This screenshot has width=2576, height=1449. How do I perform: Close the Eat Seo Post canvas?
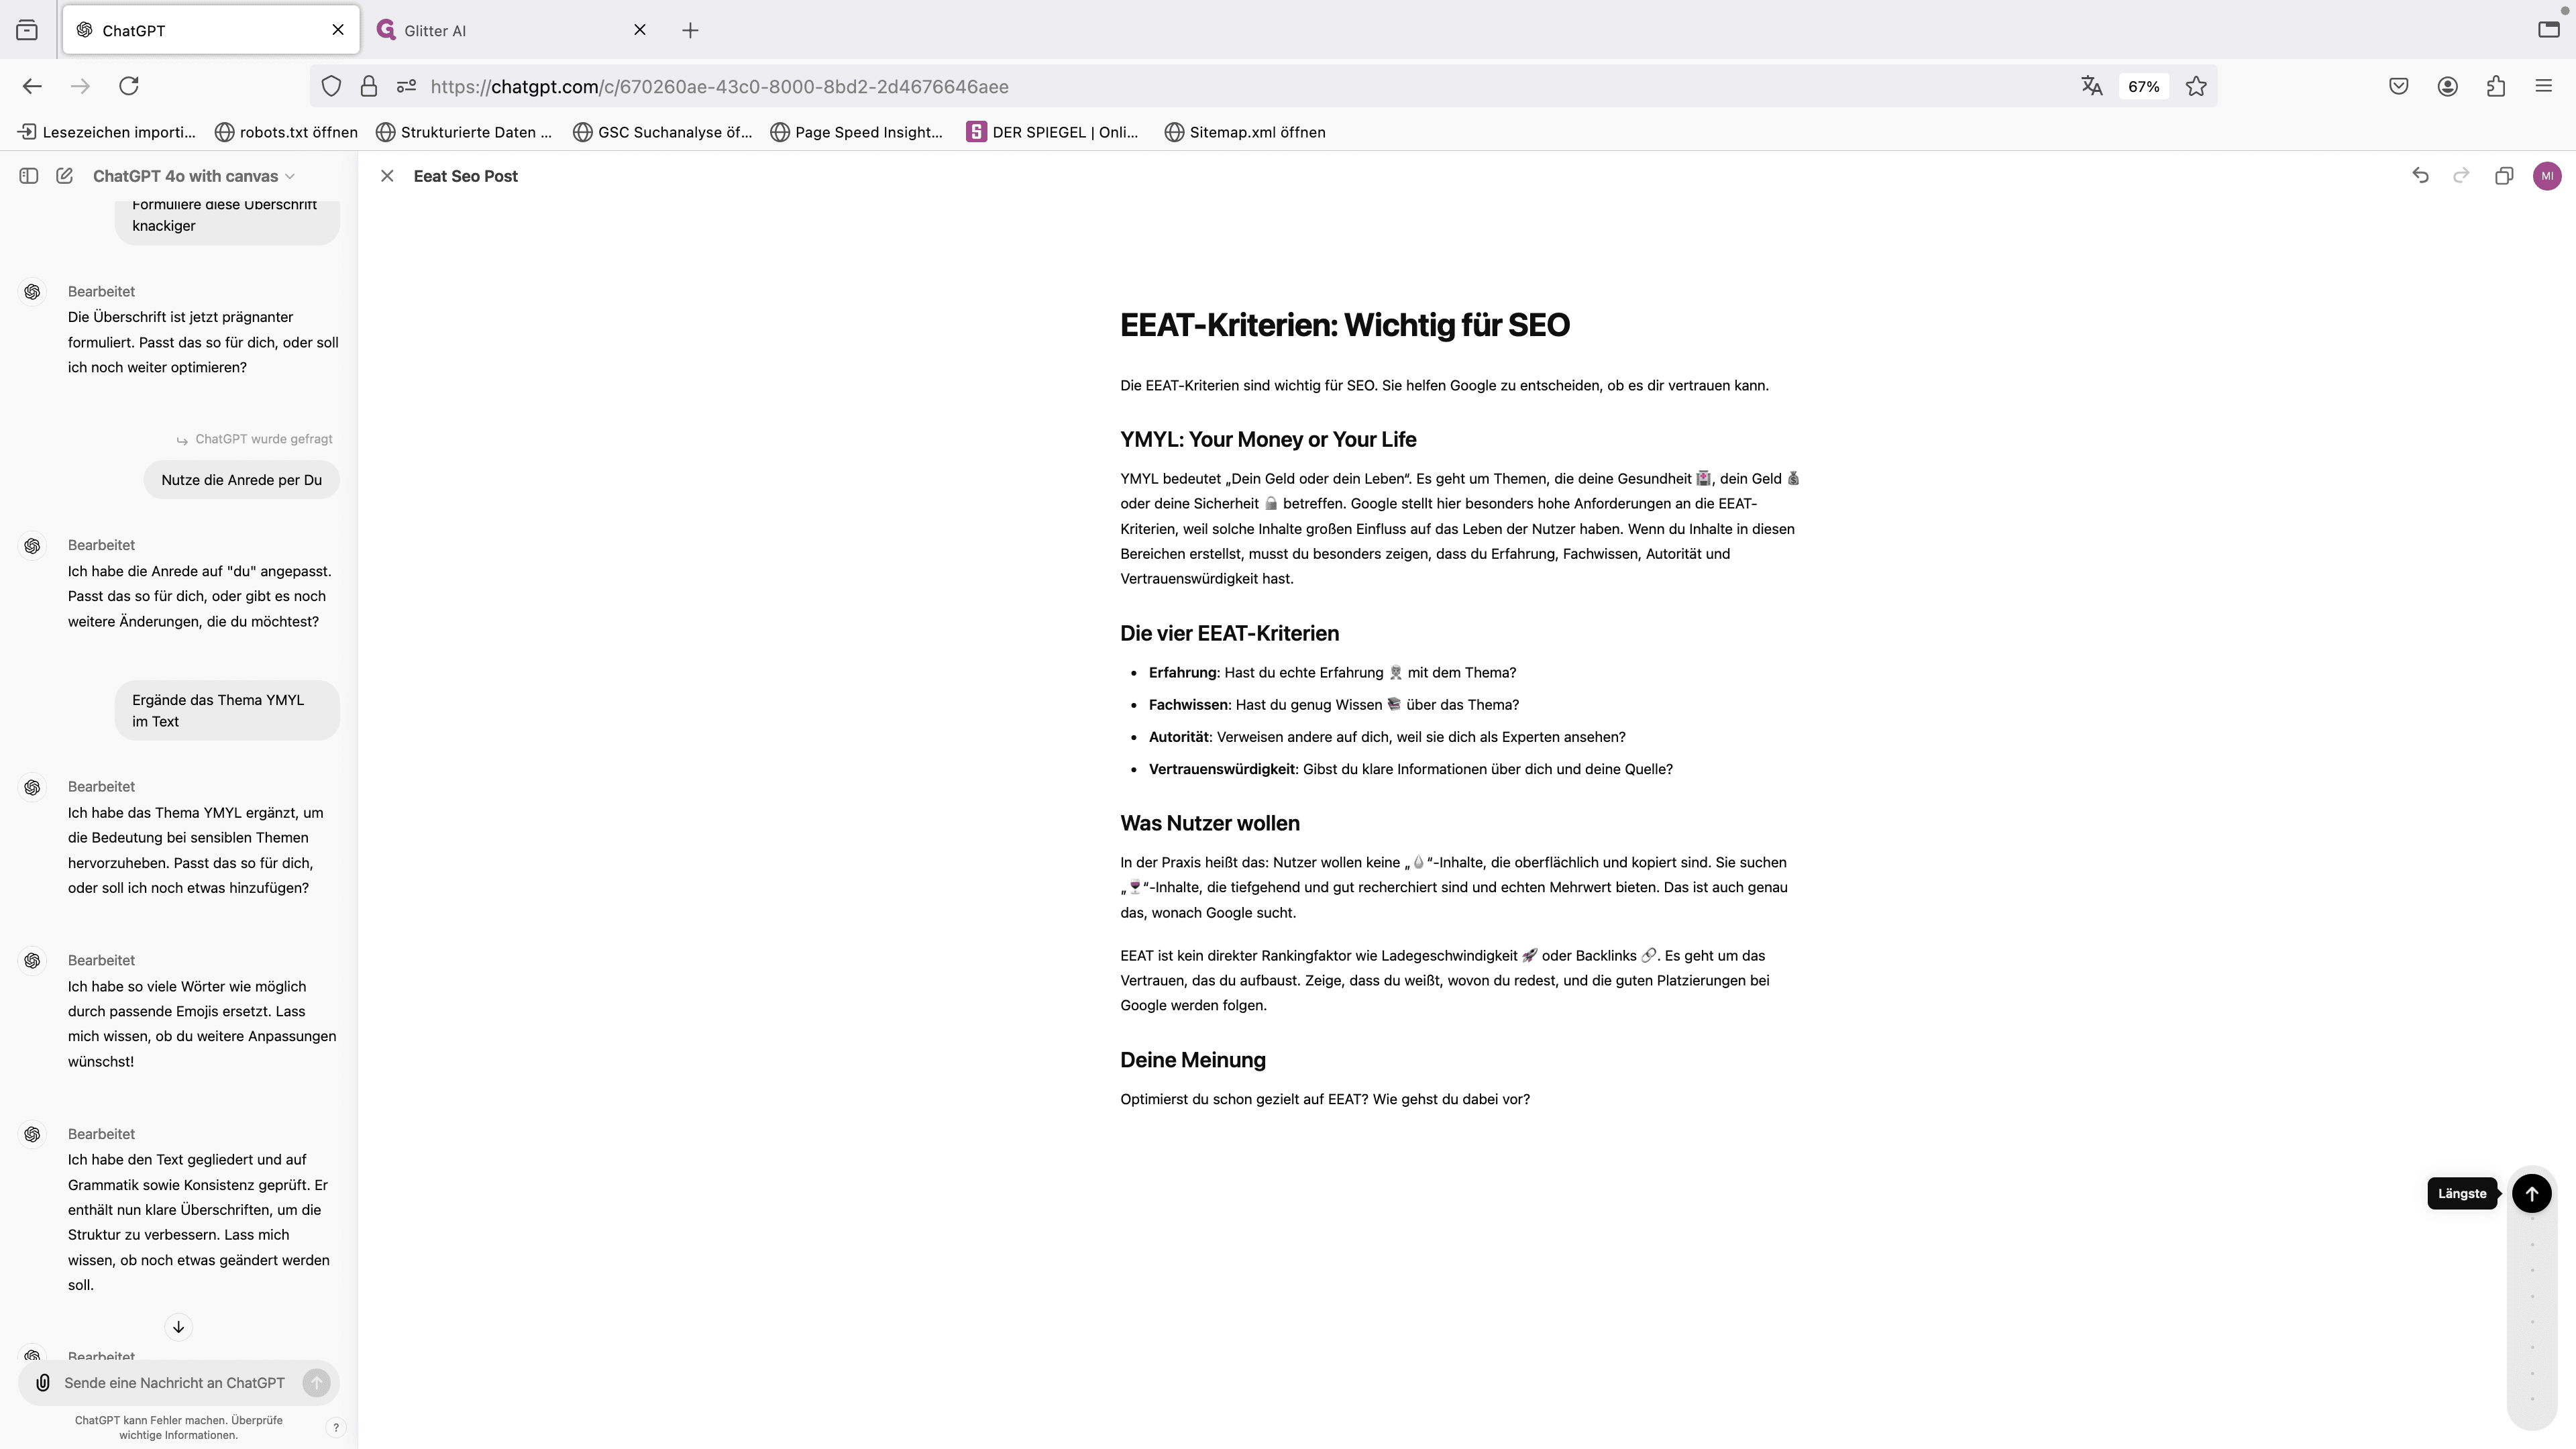(387, 176)
